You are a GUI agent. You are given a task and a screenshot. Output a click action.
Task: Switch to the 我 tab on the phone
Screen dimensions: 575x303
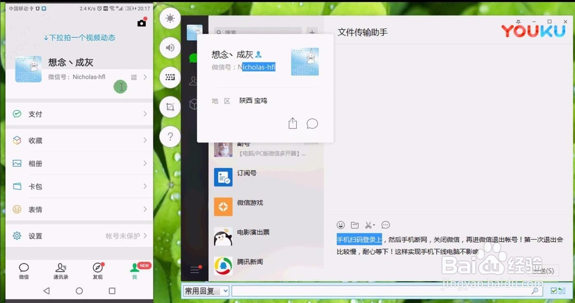tap(135, 271)
